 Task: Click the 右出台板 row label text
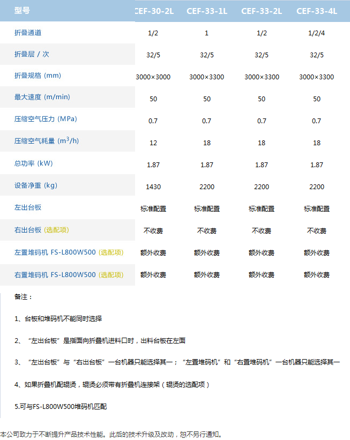[x=28, y=230]
